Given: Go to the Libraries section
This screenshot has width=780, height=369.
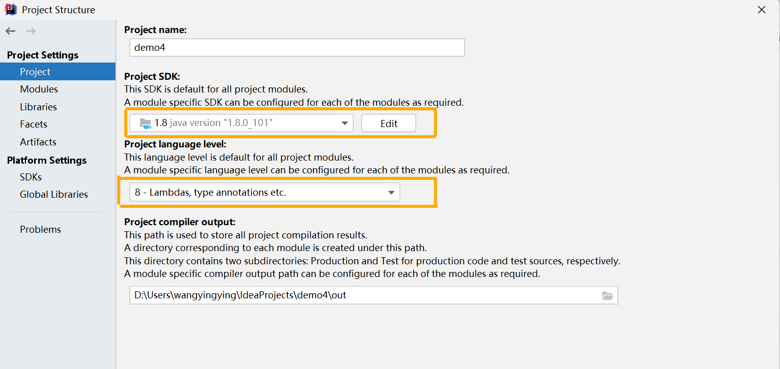Looking at the screenshot, I should coord(38,107).
